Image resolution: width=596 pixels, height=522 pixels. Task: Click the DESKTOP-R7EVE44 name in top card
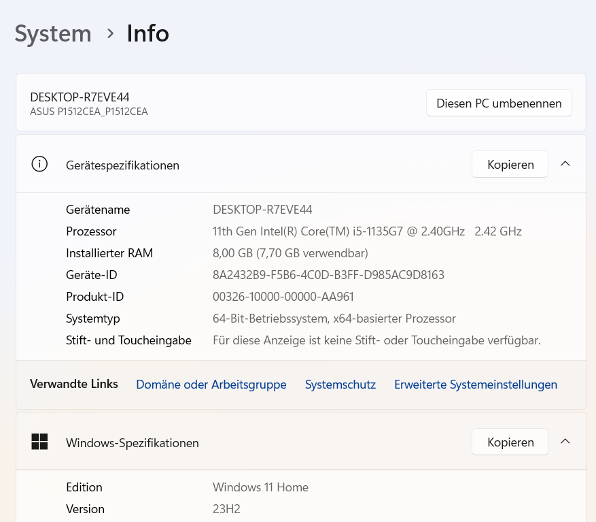80,97
